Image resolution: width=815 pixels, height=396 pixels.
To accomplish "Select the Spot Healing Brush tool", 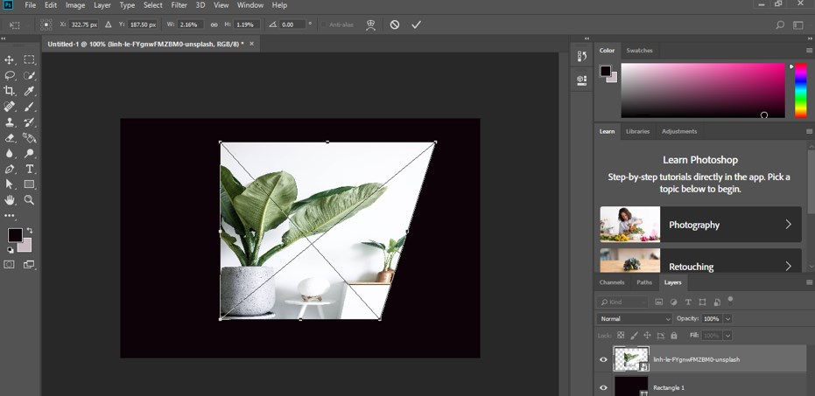I will (10, 107).
